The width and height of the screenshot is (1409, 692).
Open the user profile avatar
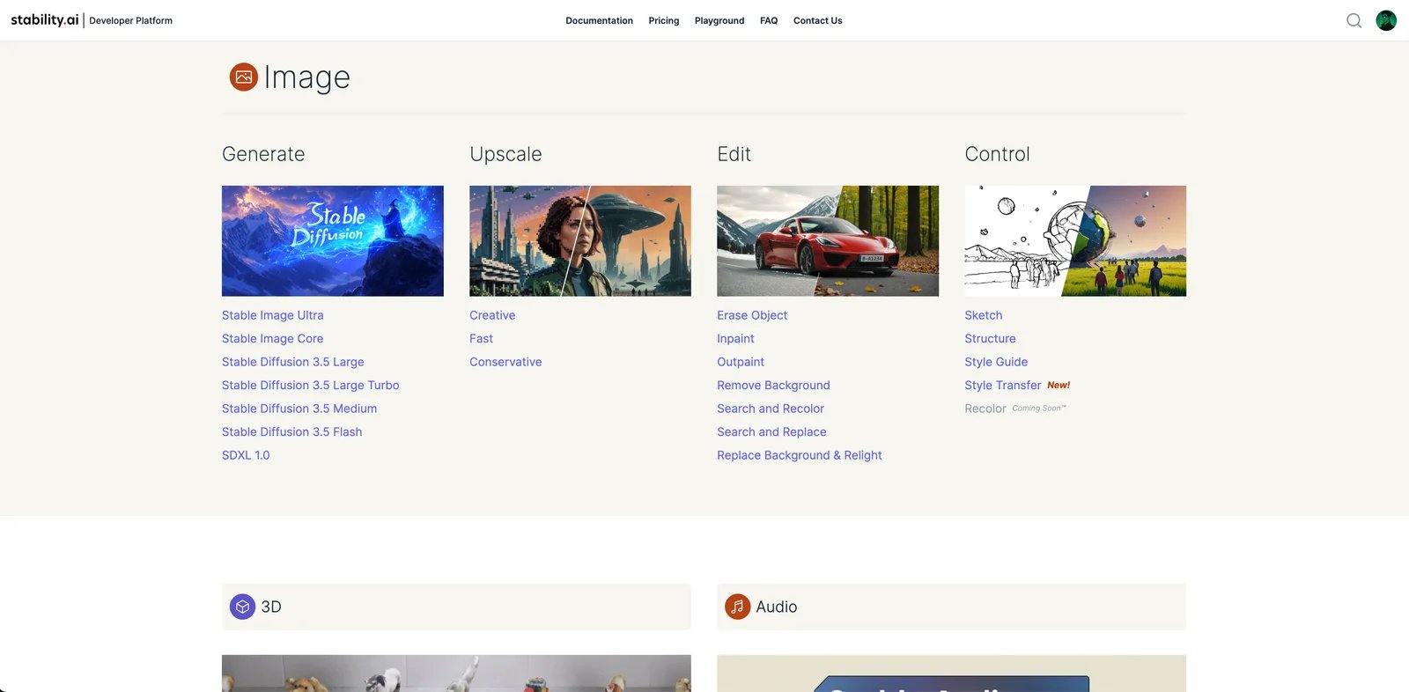pos(1386,20)
